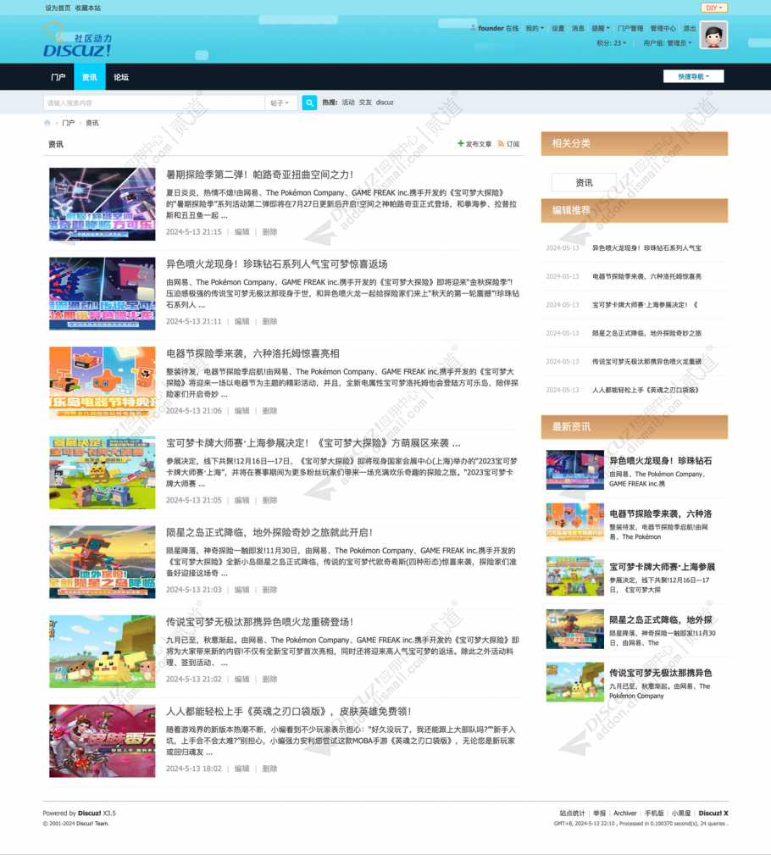Open article title 电器节探险季来袭，六种洛托姆惊喜亮相

click(252, 353)
